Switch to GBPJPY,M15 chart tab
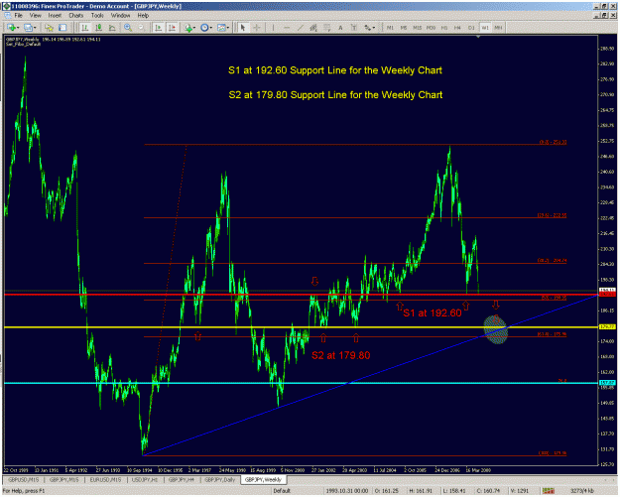Image resolution: width=620 pixels, height=497 pixels. pos(64,480)
